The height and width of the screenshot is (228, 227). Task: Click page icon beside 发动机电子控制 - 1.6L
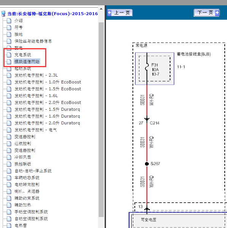click(x=9, y=96)
